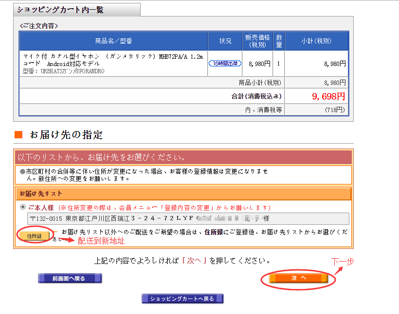399x314 pixels.
Task: Select the ご本人様 radio button
Action: (x=22, y=207)
